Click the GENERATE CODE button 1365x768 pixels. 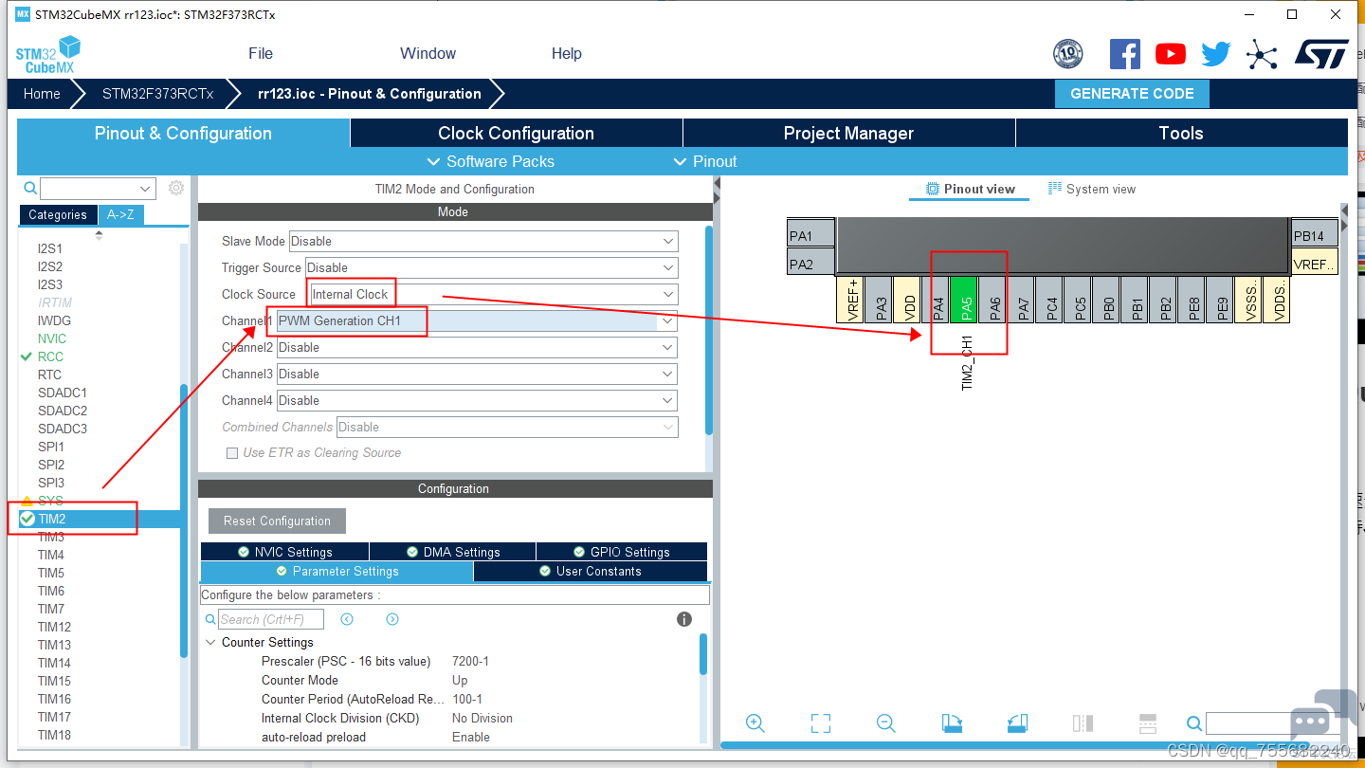(x=1132, y=94)
